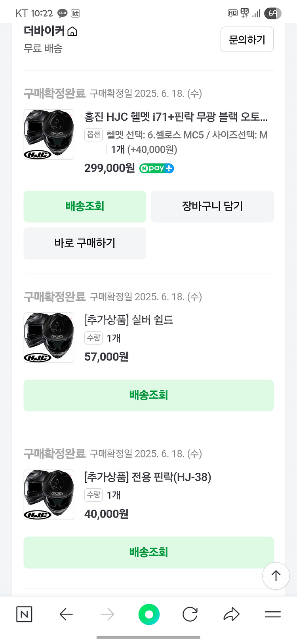The image size is (297, 643).
Task: Tap 장바구니 담기 button
Action: [x=212, y=206]
